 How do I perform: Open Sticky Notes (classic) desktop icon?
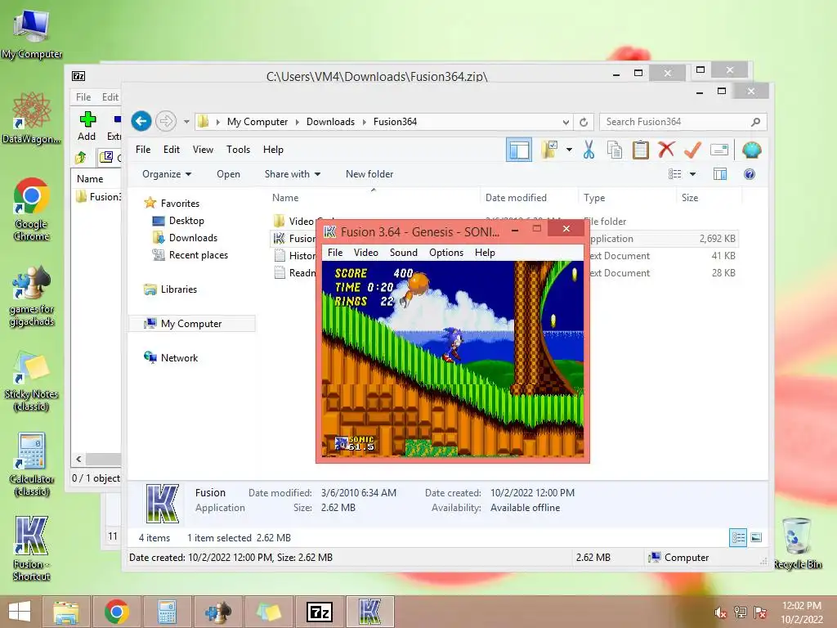(32, 381)
